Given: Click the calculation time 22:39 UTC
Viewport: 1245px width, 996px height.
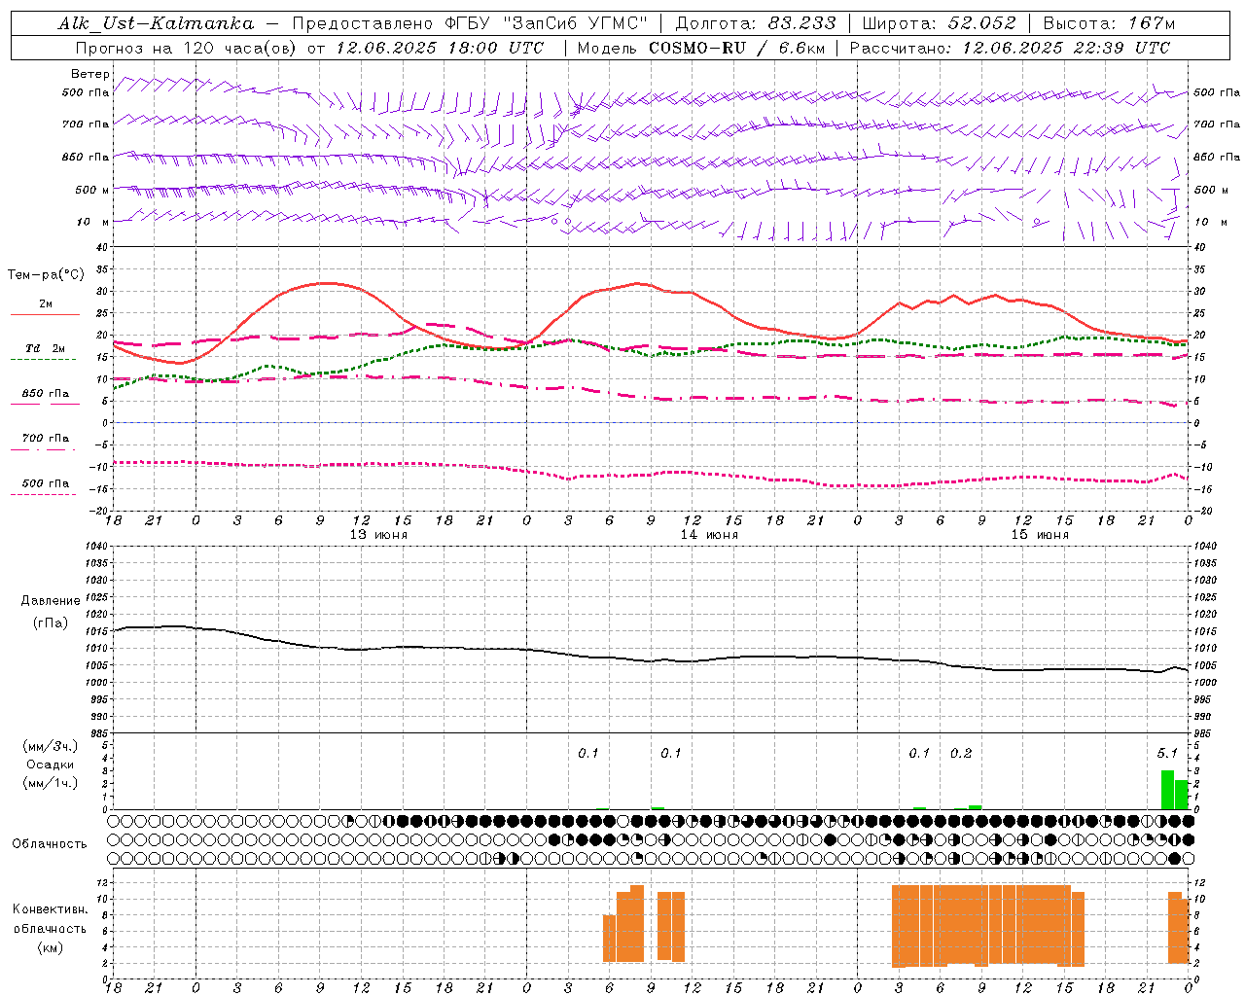Looking at the screenshot, I should pyautogui.click(x=1122, y=48).
